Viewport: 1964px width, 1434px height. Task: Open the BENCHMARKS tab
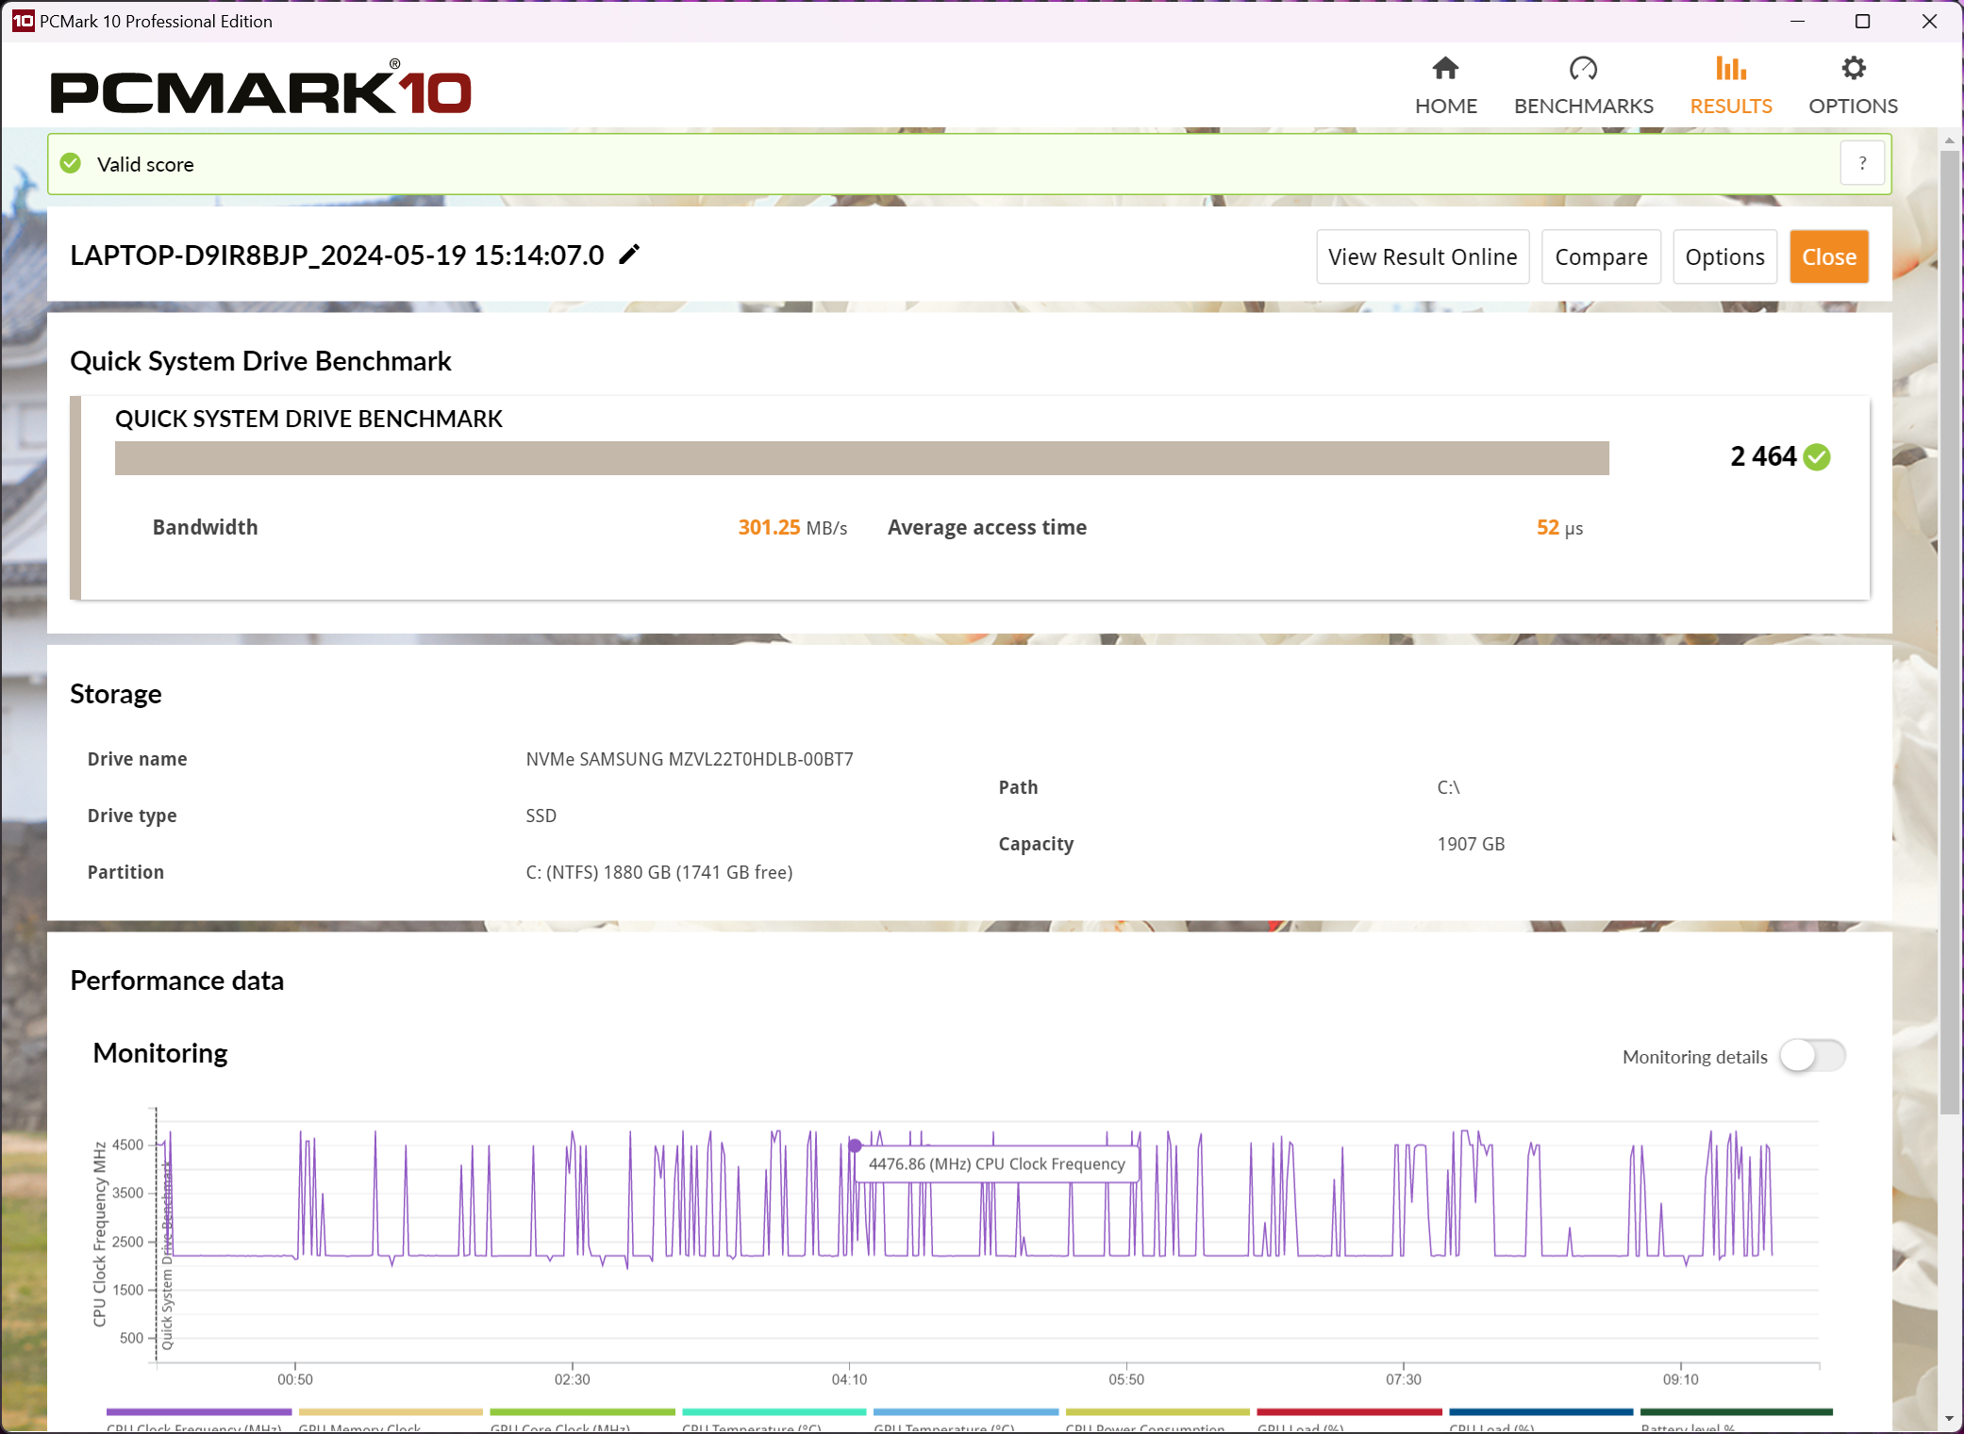pyautogui.click(x=1583, y=86)
